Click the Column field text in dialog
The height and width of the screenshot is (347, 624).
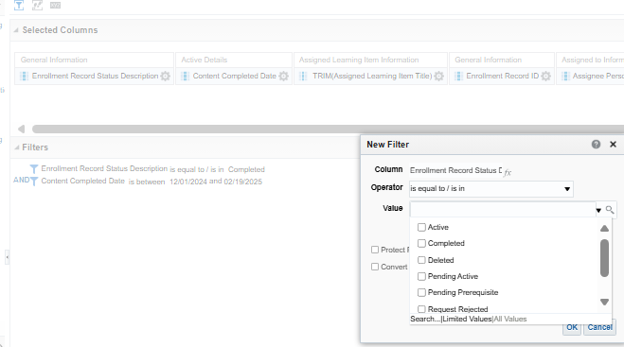[455, 170]
